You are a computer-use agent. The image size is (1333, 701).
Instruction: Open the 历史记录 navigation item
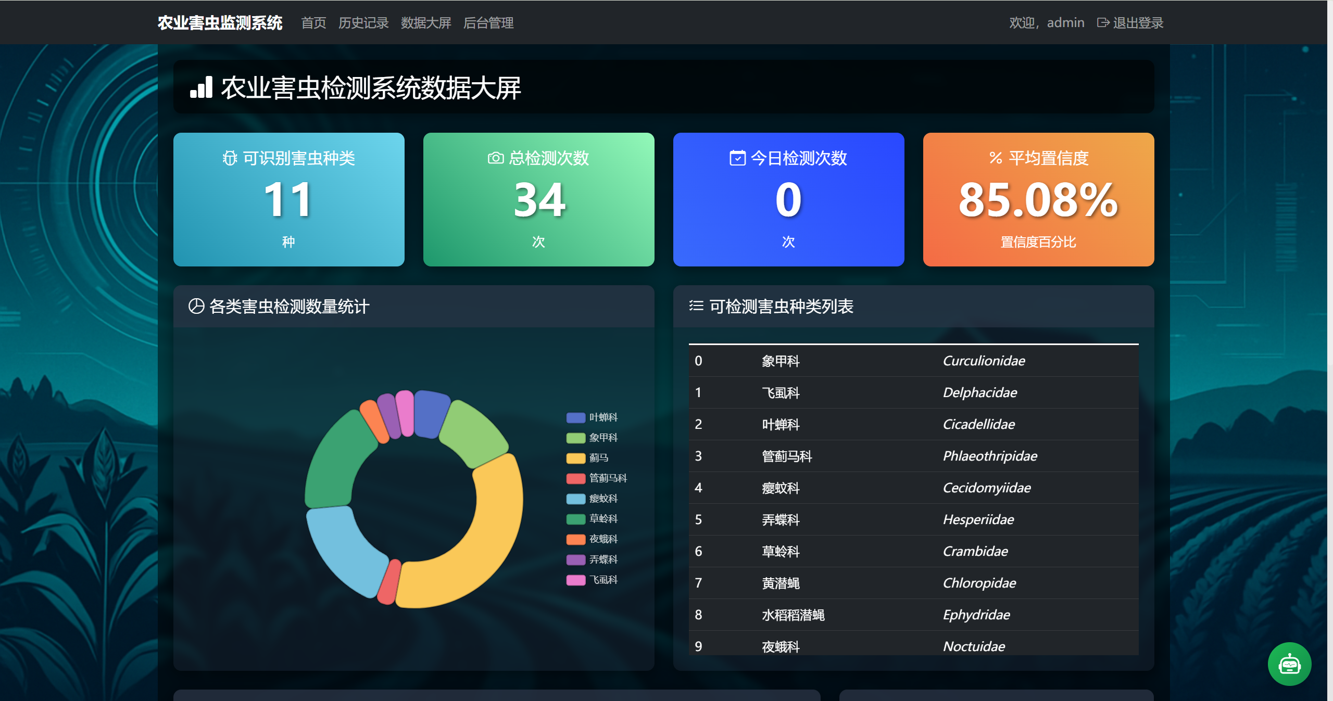pyautogui.click(x=363, y=23)
